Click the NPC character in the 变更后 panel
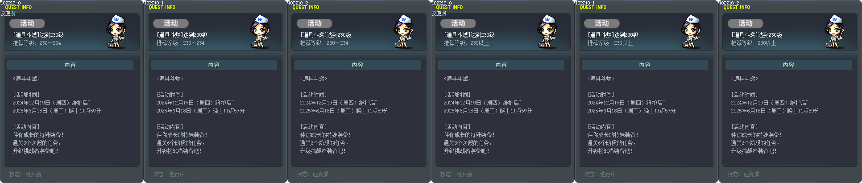This screenshot has width=862, height=183. 547,32
